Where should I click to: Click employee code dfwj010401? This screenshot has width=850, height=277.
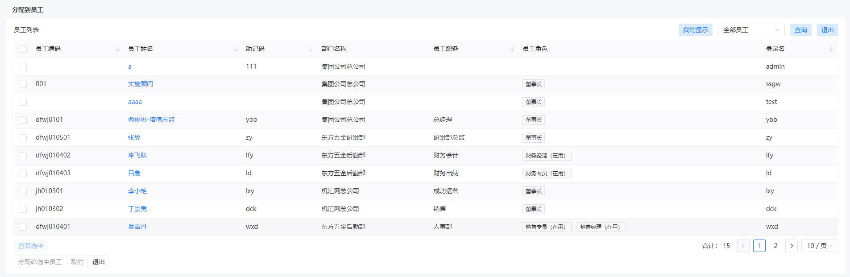(x=53, y=227)
